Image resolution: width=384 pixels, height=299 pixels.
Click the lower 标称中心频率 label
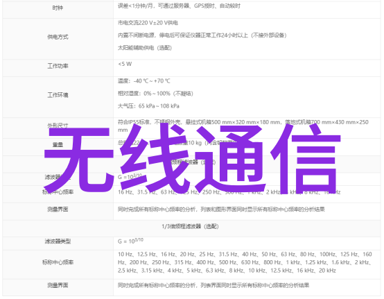click(x=58, y=262)
